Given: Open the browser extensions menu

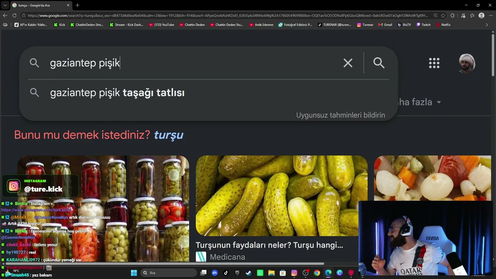Looking at the screenshot, I should click(x=453, y=15).
